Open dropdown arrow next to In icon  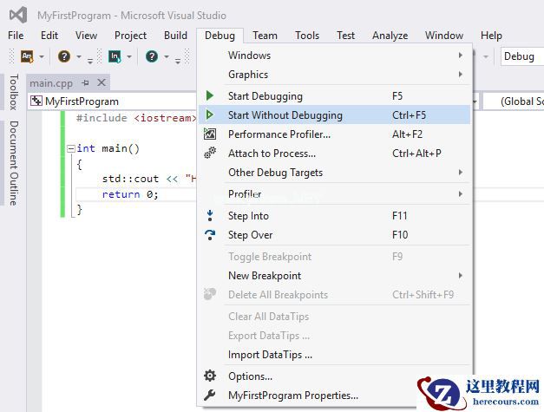[x=129, y=56]
